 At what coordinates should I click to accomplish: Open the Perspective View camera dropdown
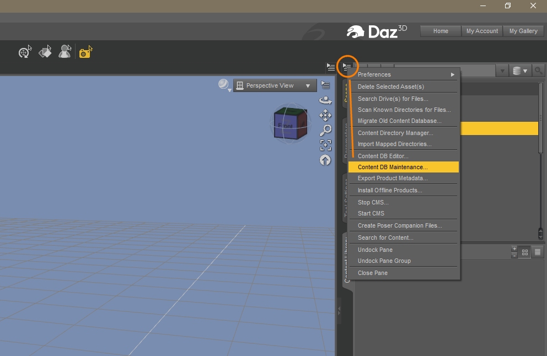pos(275,85)
